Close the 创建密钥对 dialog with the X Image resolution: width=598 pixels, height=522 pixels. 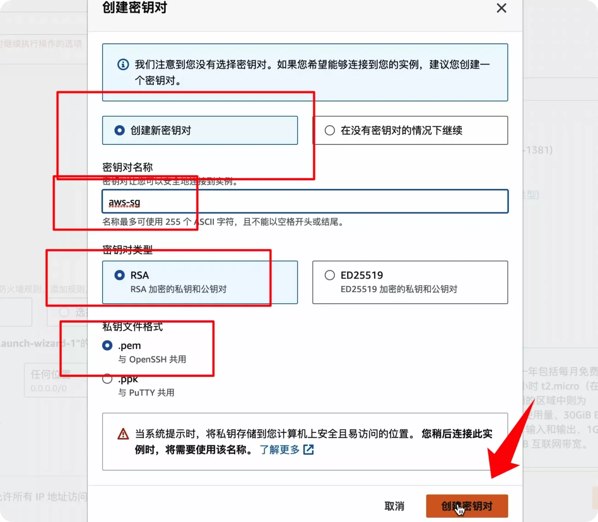pos(501,8)
